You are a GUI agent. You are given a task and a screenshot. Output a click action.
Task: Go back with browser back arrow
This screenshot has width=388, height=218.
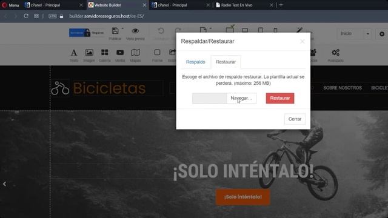click(6, 16)
